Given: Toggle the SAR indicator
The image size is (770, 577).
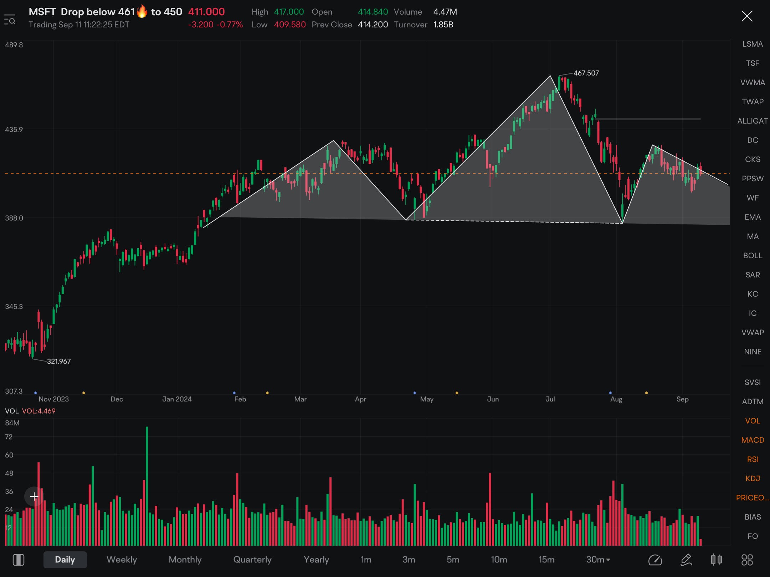Looking at the screenshot, I should 753,275.
